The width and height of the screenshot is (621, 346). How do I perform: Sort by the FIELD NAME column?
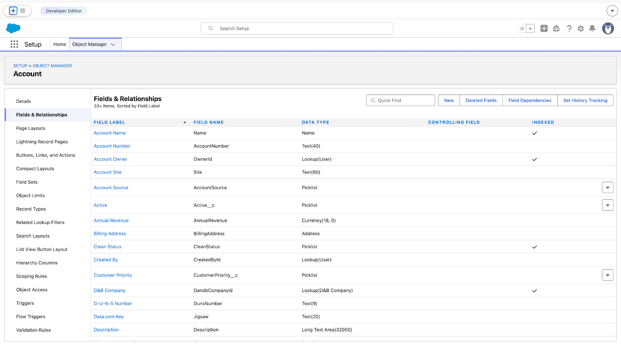[208, 122]
